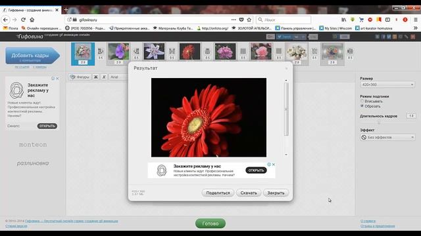Go to the browser Home page icon
The height and width of the screenshot is (236, 421).
32,20
